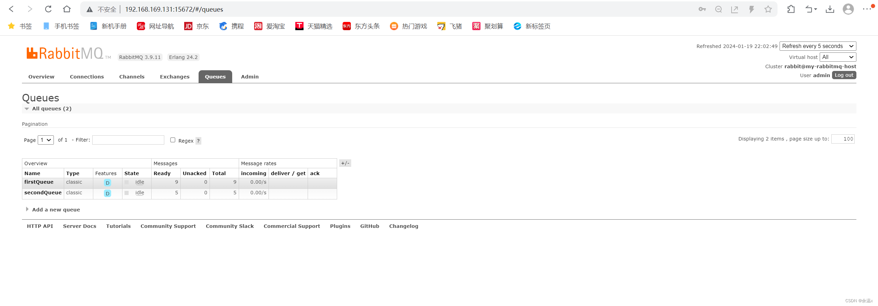Switch to the Admin tab
This screenshot has width=878, height=306.
[250, 77]
